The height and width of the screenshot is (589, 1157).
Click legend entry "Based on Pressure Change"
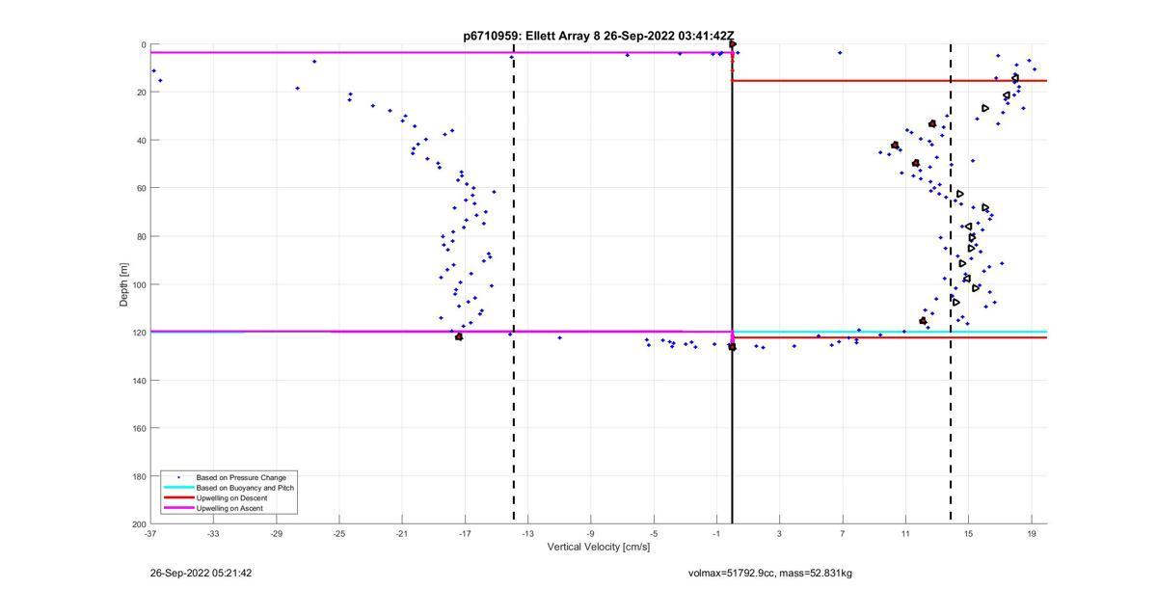[x=241, y=477]
